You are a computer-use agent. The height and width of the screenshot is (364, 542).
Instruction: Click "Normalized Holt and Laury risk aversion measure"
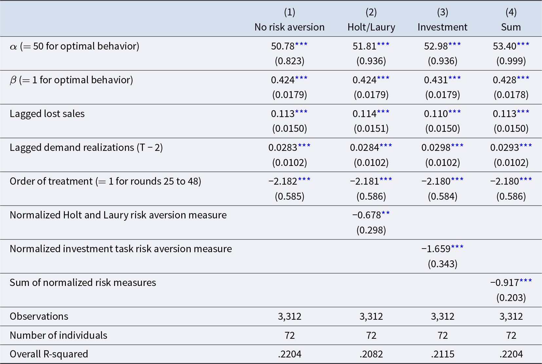tap(118, 215)
